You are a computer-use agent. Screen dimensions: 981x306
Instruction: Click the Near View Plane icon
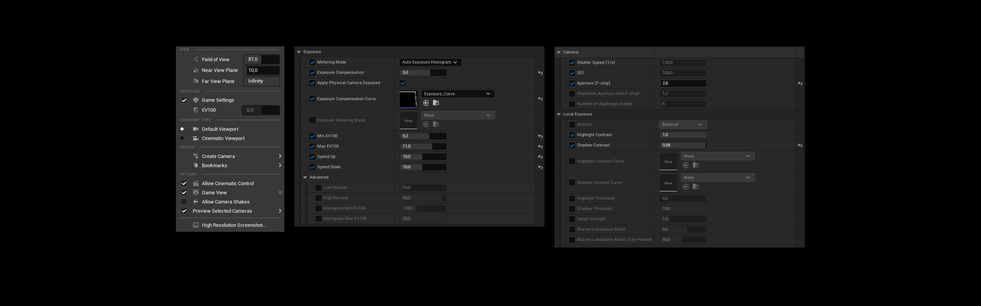[196, 70]
